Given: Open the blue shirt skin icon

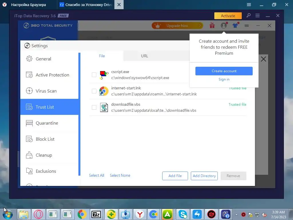Looking at the screenshot, I should point(235,25).
